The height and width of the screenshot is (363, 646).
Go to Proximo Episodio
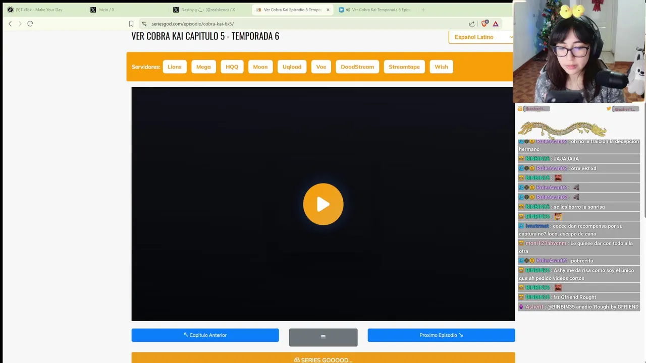441,335
